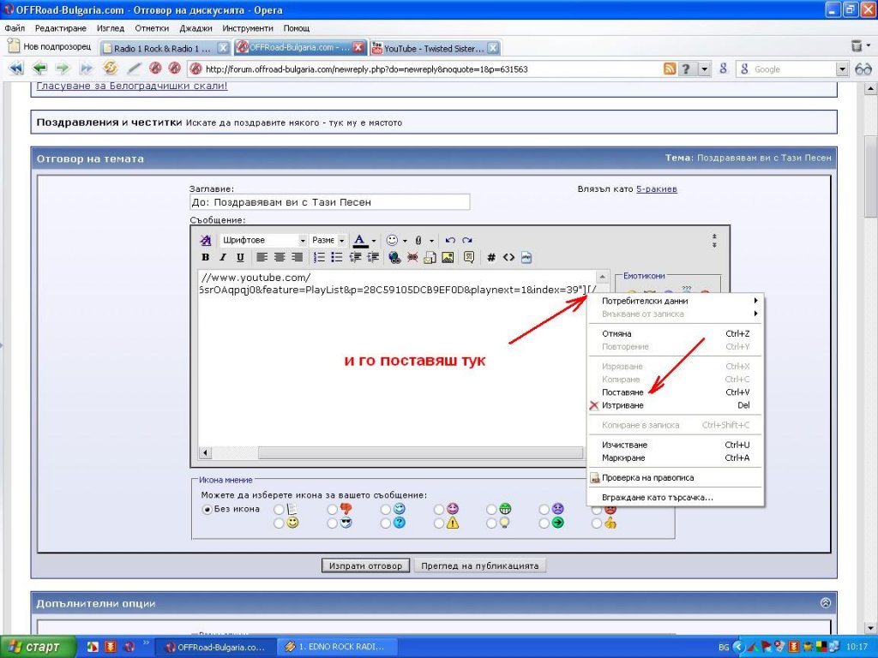Align message text left
Image resolution: width=878 pixels, height=658 pixels.
[x=262, y=257]
